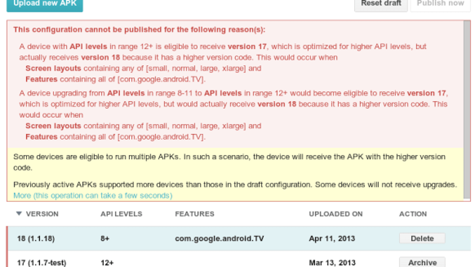Select the 18 (1.1.18) version entry
The width and height of the screenshot is (475, 267).
[x=36, y=239]
